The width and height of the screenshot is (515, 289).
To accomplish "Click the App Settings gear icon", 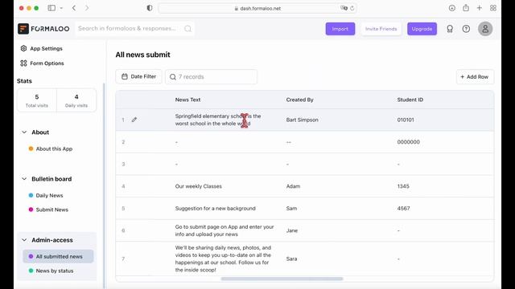I will [x=23, y=48].
